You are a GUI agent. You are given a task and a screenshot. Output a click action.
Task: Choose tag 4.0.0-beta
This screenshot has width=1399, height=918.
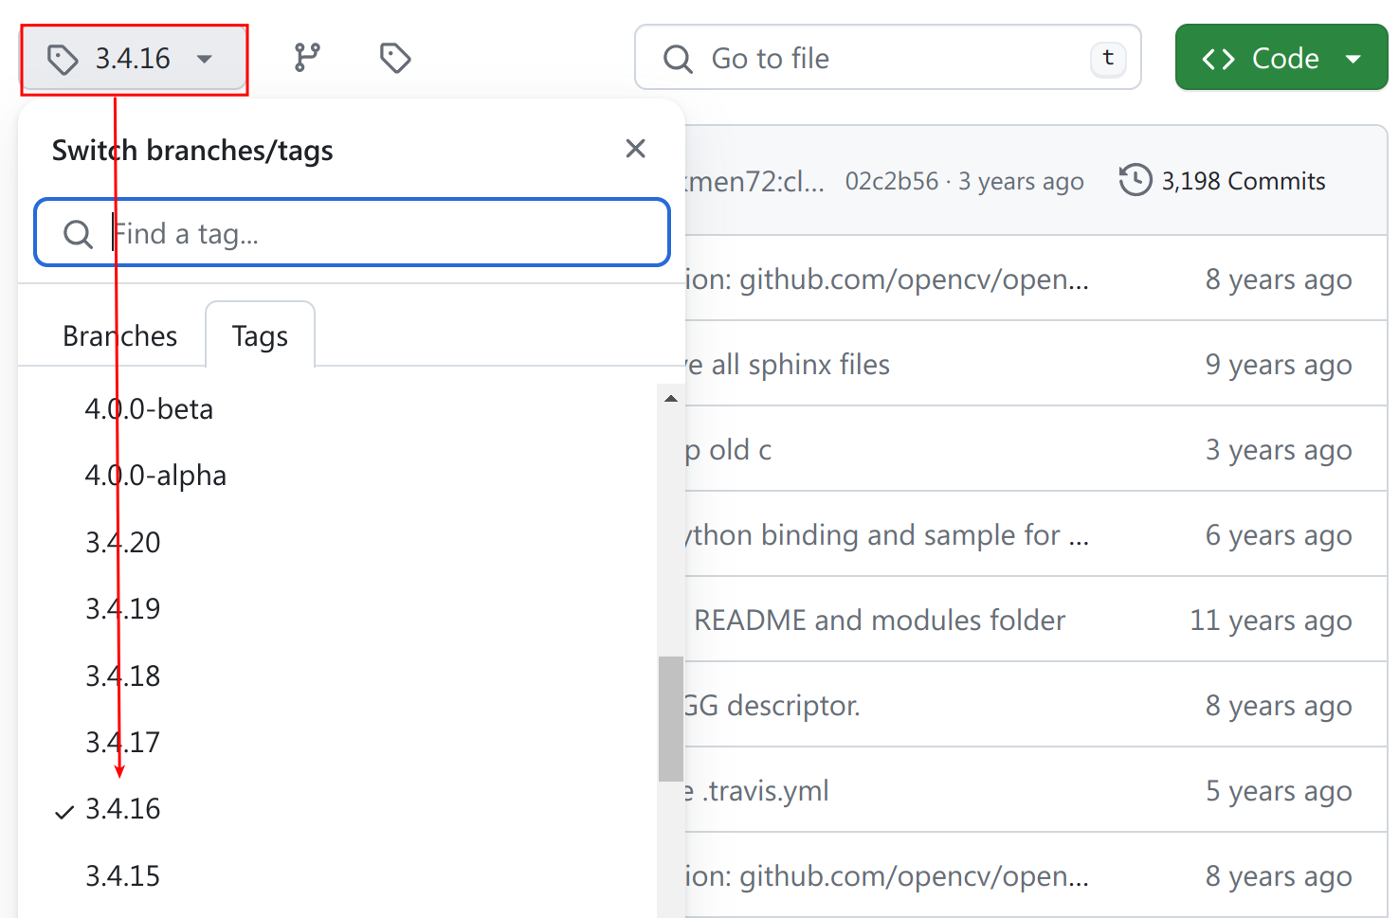(x=149, y=409)
